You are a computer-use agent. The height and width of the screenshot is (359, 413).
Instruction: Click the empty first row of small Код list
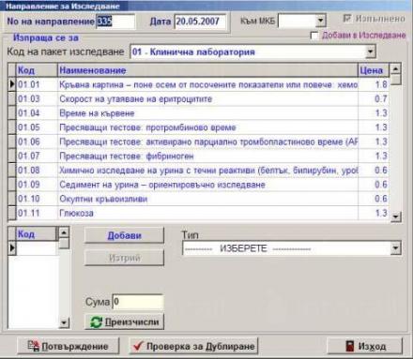coord(37,248)
